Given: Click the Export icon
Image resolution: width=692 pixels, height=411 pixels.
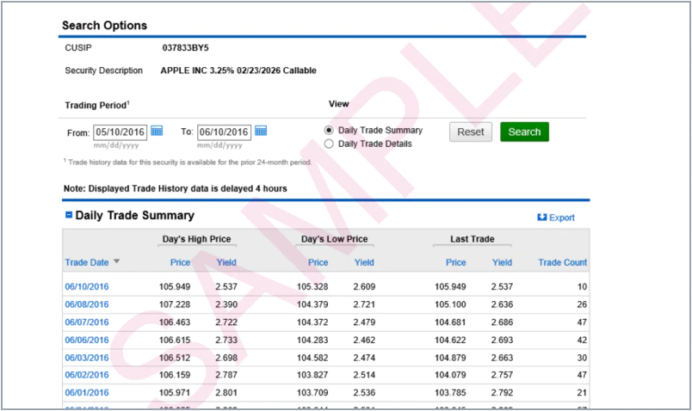Looking at the screenshot, I should pos(542,218).
